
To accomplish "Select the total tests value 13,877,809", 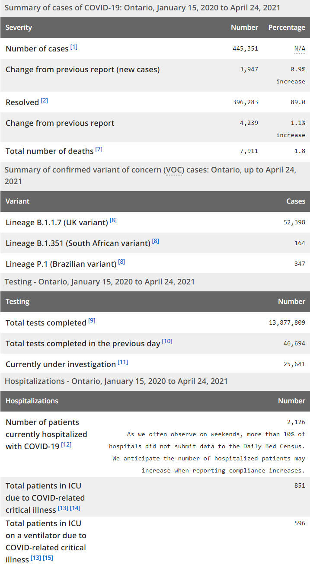I will (287, 322).
